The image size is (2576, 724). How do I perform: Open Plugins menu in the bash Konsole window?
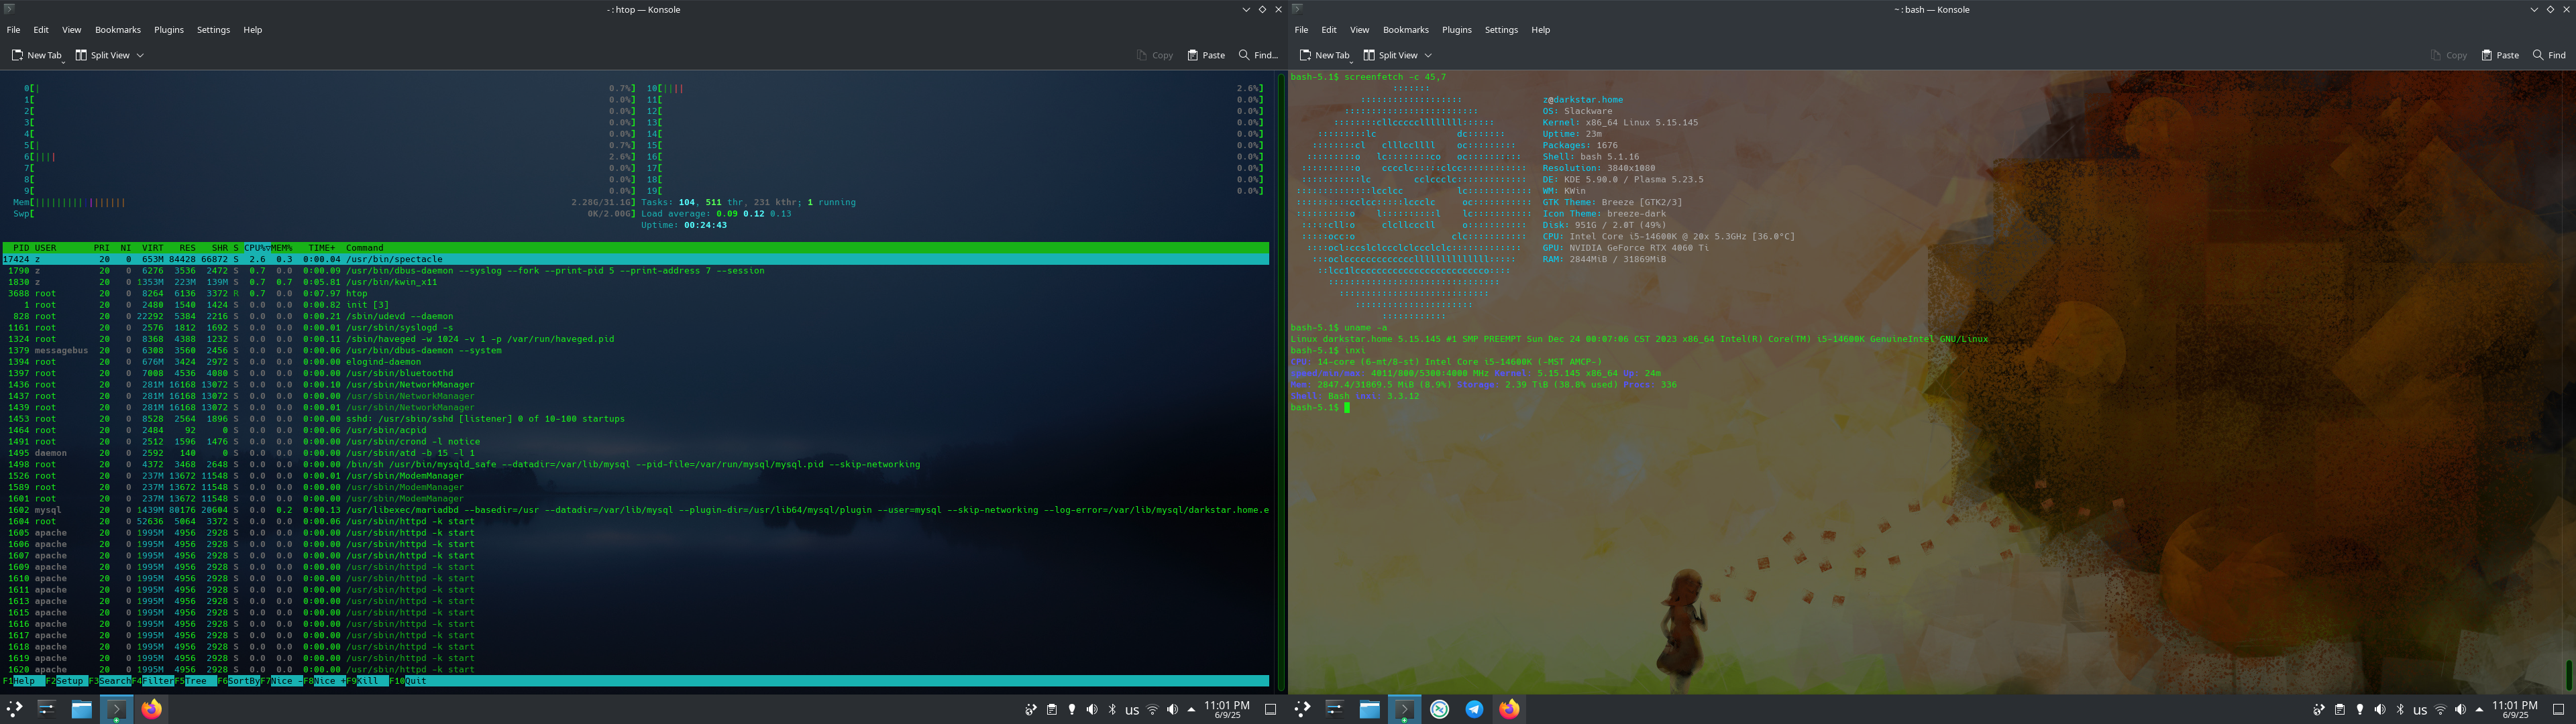1456,30
